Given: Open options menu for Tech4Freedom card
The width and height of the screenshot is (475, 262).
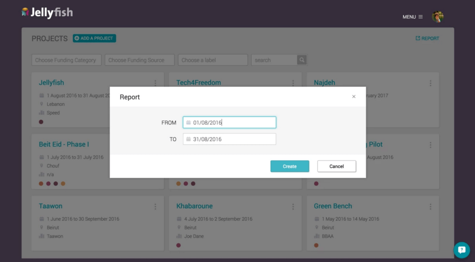Looking at the screenshot, I should point(293,83).
